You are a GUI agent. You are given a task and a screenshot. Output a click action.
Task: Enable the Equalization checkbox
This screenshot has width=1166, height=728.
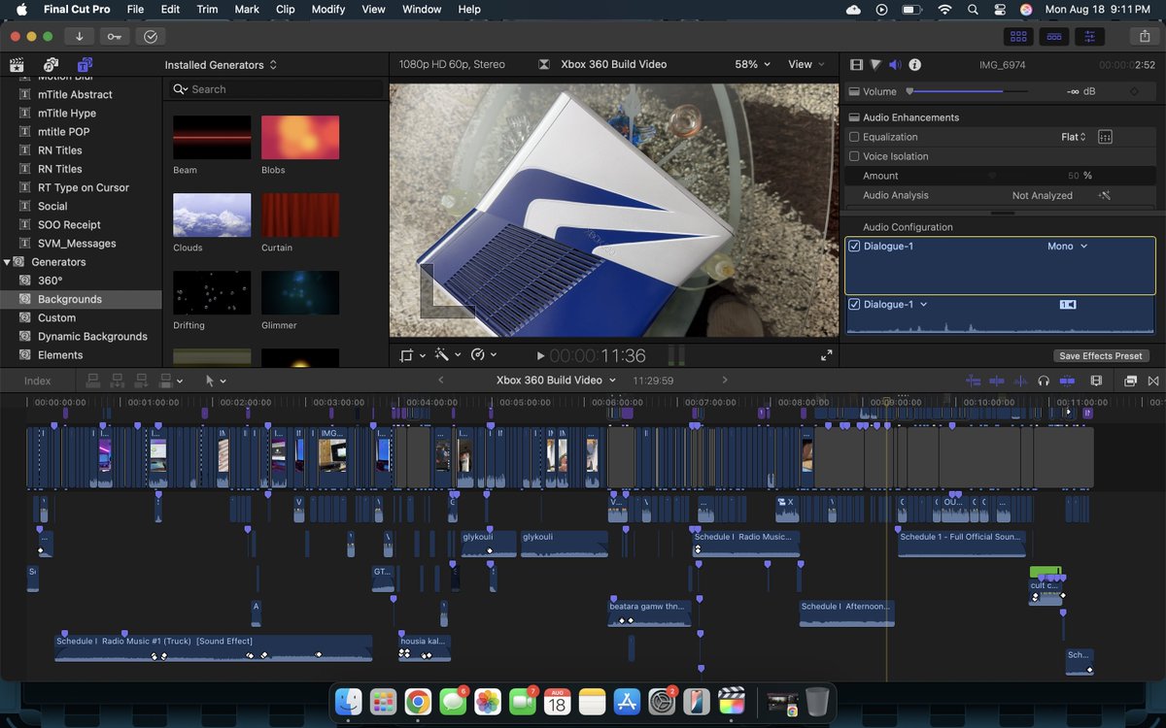tap(854, 137)
